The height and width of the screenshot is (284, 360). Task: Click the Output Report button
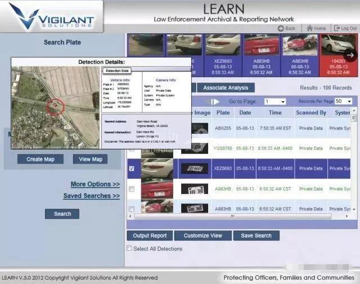150,236
